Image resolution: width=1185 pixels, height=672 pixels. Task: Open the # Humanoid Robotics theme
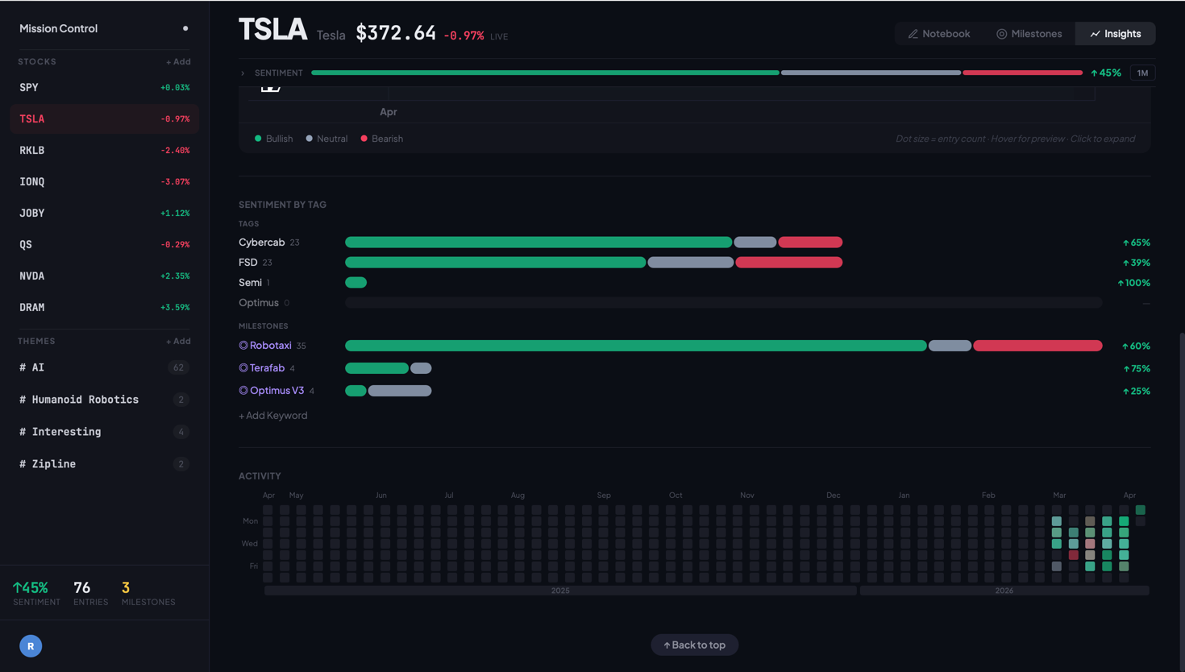[105, 400]
